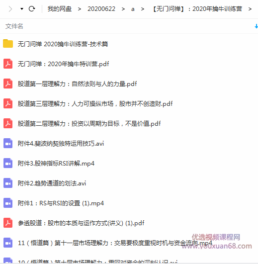Click PDF icon of 股道第三层理解力 file
This screenshot has height=264, width=258.
pos(8,103)
